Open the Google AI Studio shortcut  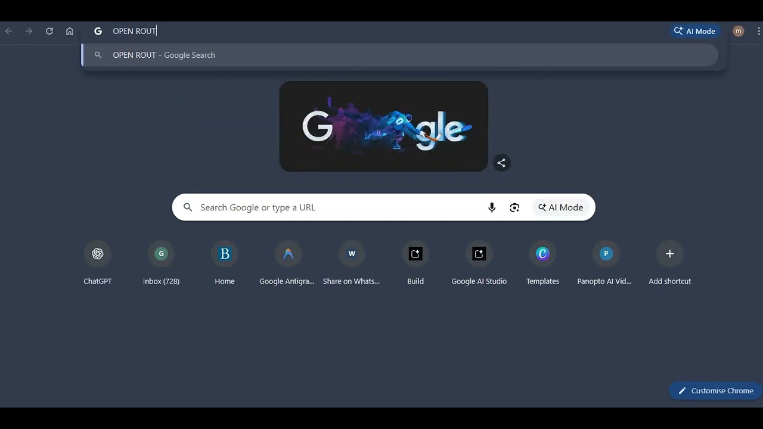tap(479, 263)
